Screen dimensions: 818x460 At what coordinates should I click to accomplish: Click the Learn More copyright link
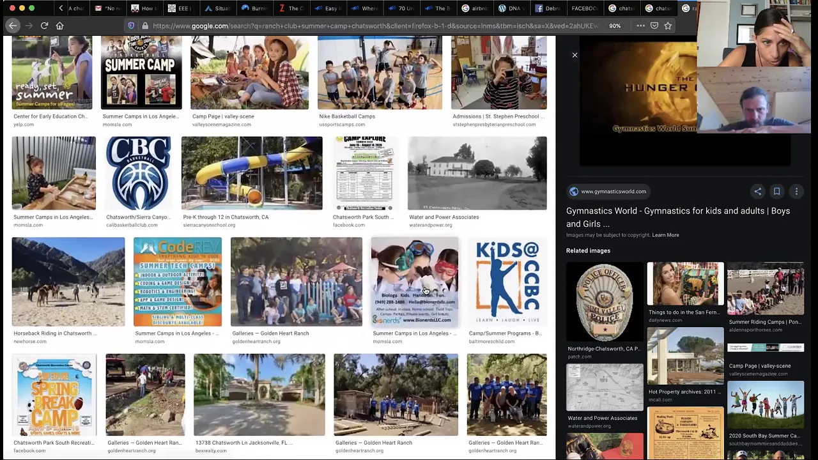665,235
